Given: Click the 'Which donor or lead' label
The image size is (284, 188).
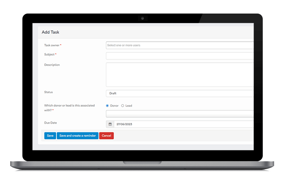Looking at the screenshot, I should [x=69, y=108].
